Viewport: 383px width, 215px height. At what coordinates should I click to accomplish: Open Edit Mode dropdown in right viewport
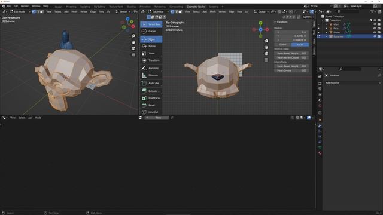tap(158, 11)
